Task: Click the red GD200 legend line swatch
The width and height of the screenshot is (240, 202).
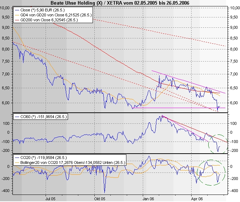Action: point(17,20)
